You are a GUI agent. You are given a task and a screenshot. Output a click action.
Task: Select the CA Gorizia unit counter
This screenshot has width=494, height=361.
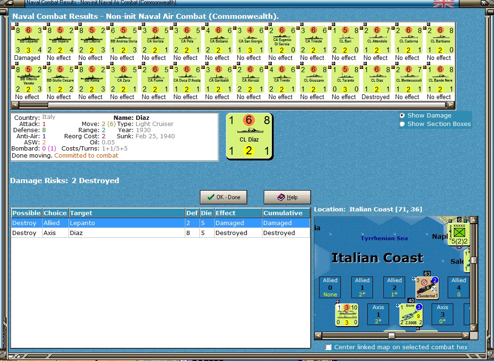tap(155, 40)
